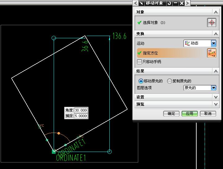The image size is (223, 169).
Task: Expand the 设置 section
Action: click(x=216, y=97)
